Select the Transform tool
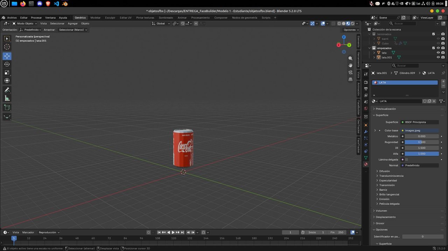The height and width of the screenshot is (251, 448). pyautogui.click(x=7, y=81)
